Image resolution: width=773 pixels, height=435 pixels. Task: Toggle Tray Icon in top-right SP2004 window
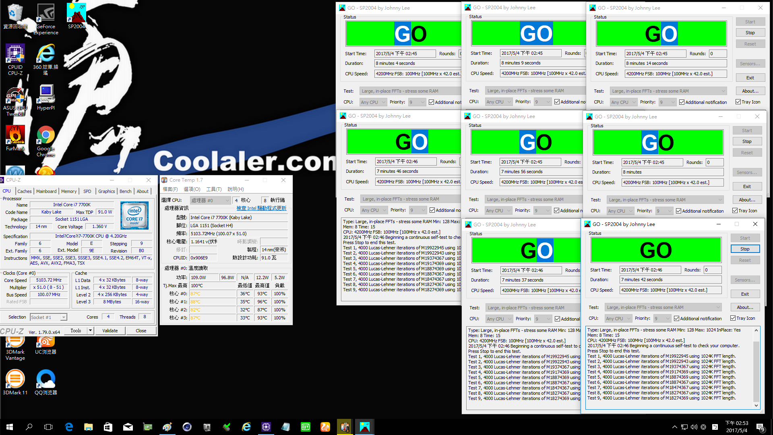click(738, 102)
